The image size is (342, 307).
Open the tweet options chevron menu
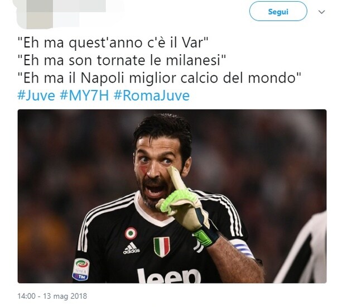pos(321,12)
